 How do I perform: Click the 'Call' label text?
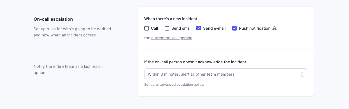click(x=154, y=28)
